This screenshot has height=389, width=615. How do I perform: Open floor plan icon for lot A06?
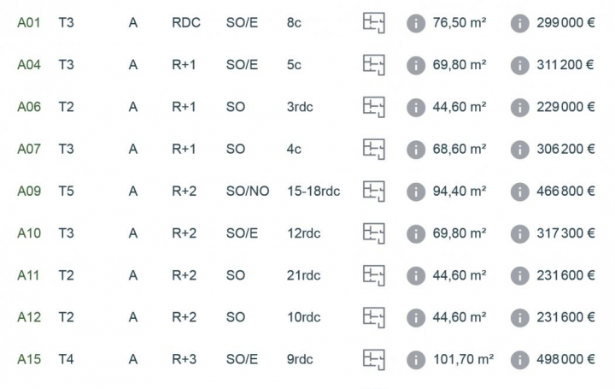tap(374, 107)
